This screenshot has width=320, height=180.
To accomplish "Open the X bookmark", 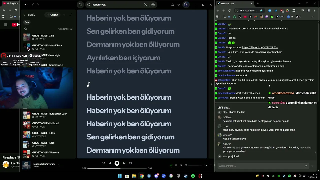I will click(x=240, y=17).
